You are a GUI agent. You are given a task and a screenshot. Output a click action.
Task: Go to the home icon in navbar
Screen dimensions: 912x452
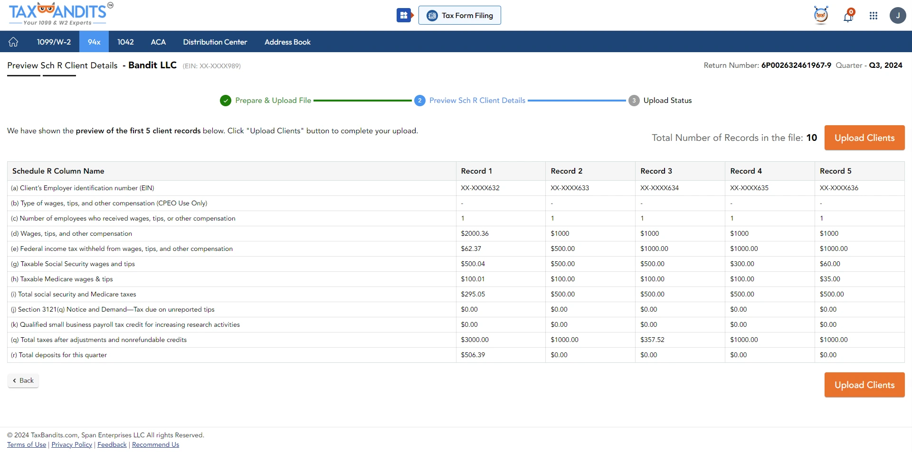[x=13, y=42]
